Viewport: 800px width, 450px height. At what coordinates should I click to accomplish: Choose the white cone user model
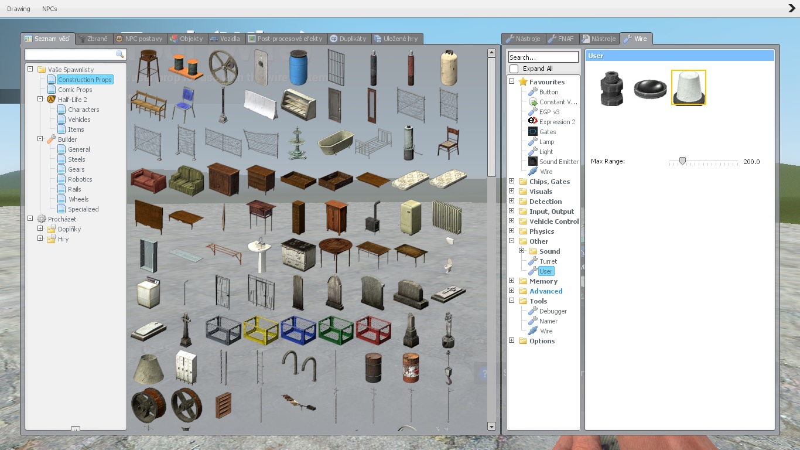(x=688, y=87)
